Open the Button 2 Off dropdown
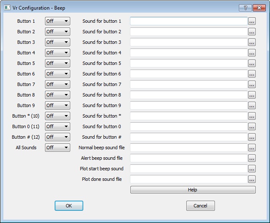270x223 pixels. pos(58,32)
